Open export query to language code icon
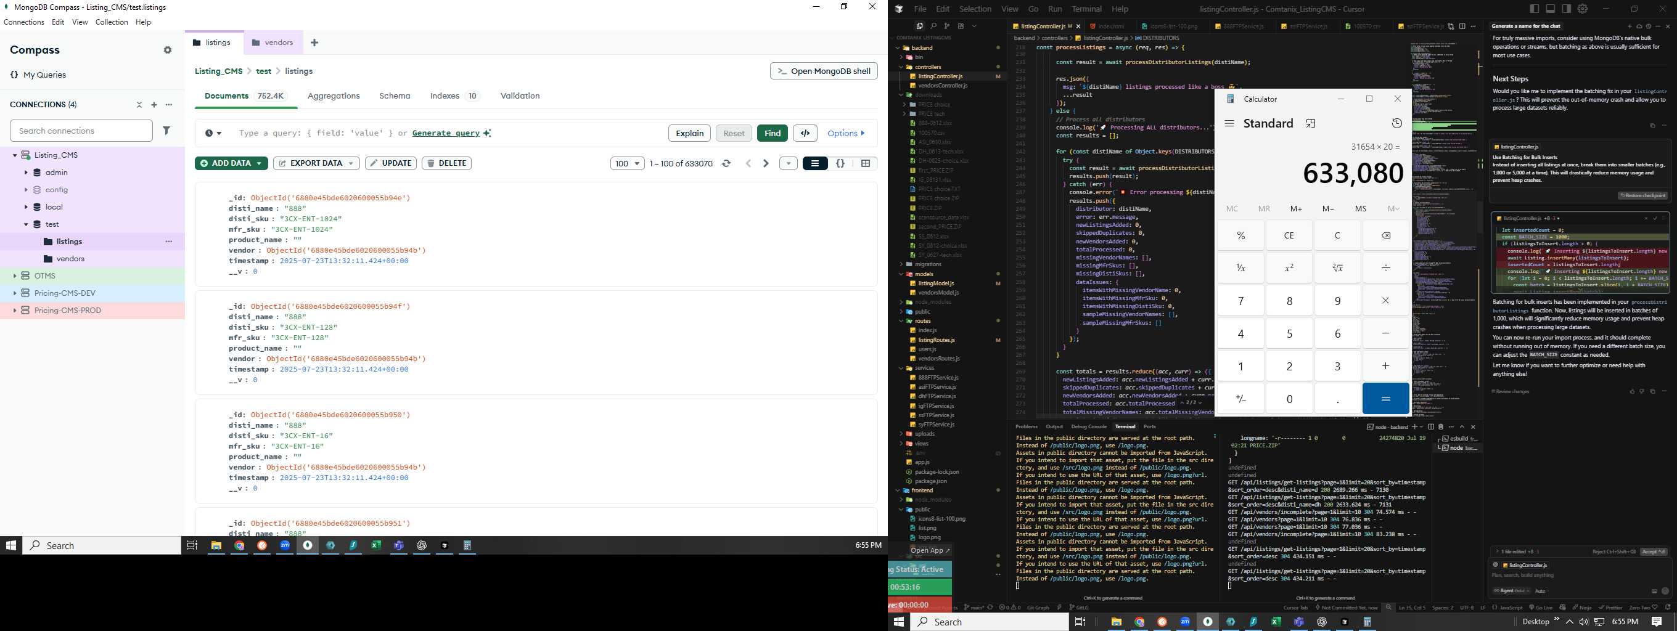 tap(805, 133)
